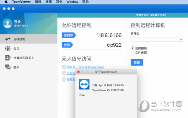Click the meeting people icon

[x=8, y=48]
